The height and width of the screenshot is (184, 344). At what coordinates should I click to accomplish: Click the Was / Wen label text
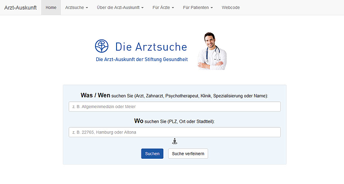[95, 95]
